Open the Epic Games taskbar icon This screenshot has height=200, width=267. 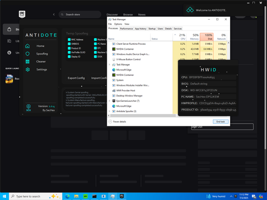122,196
